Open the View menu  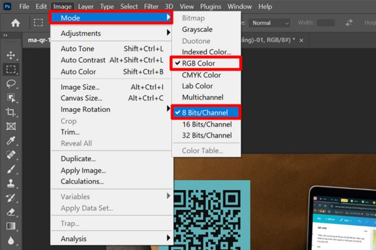187,6
